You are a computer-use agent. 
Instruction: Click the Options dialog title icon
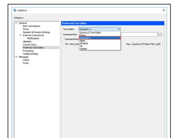15,10
